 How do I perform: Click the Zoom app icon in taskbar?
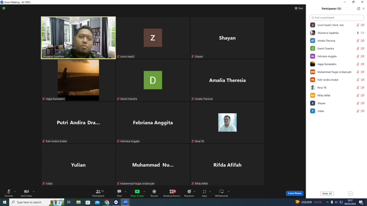click(x=126, y=202)
